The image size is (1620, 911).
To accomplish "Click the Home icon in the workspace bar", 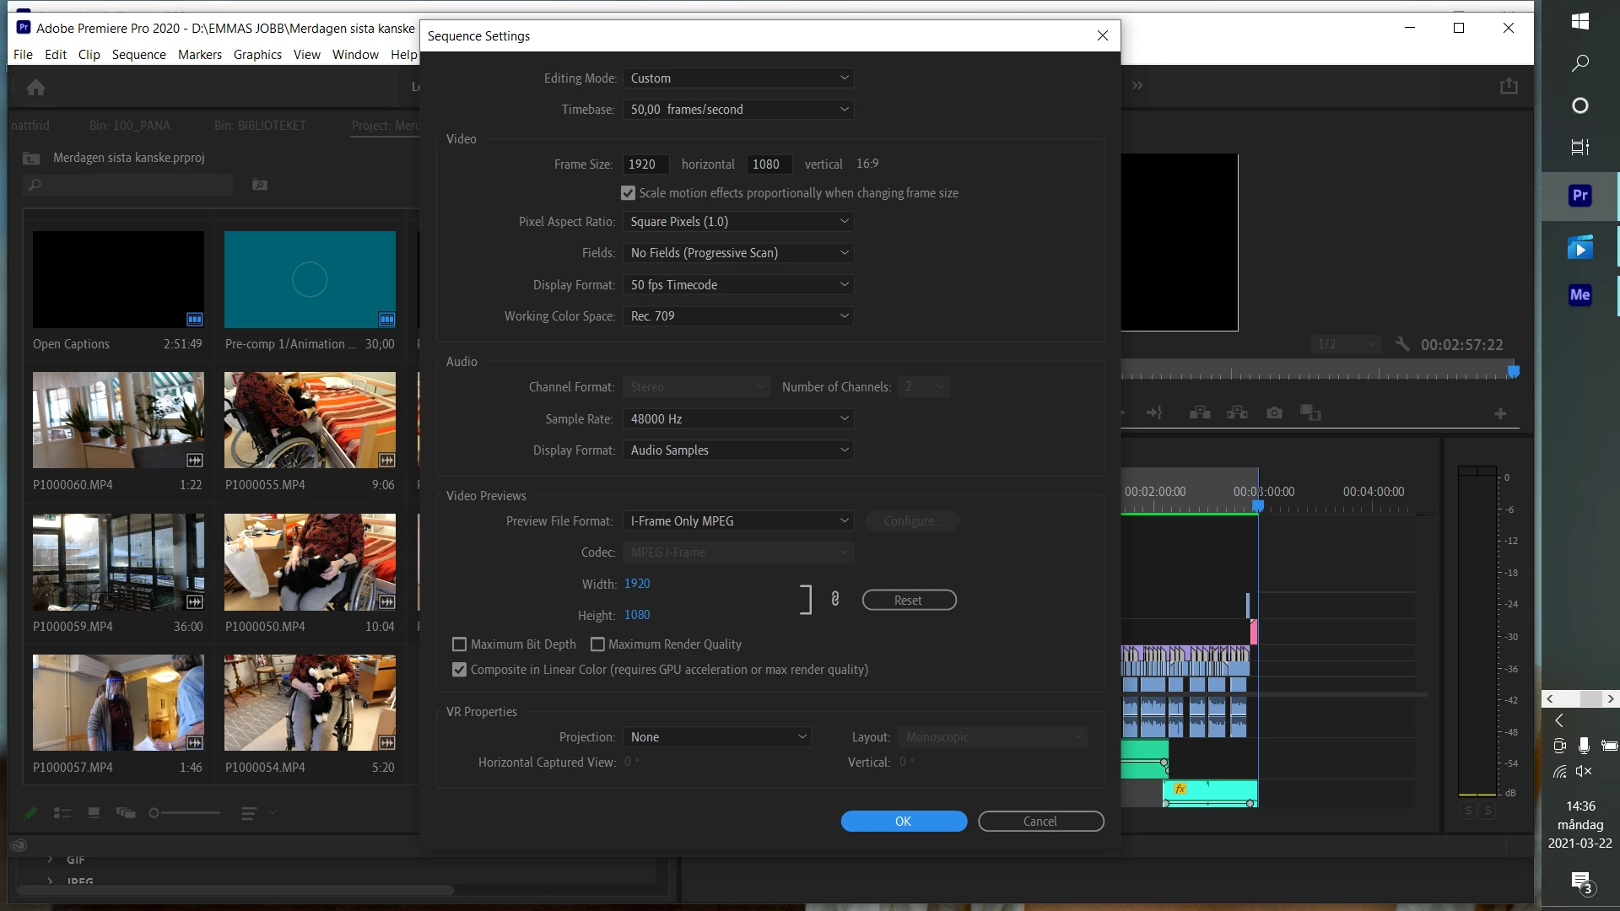I will 35,87.
